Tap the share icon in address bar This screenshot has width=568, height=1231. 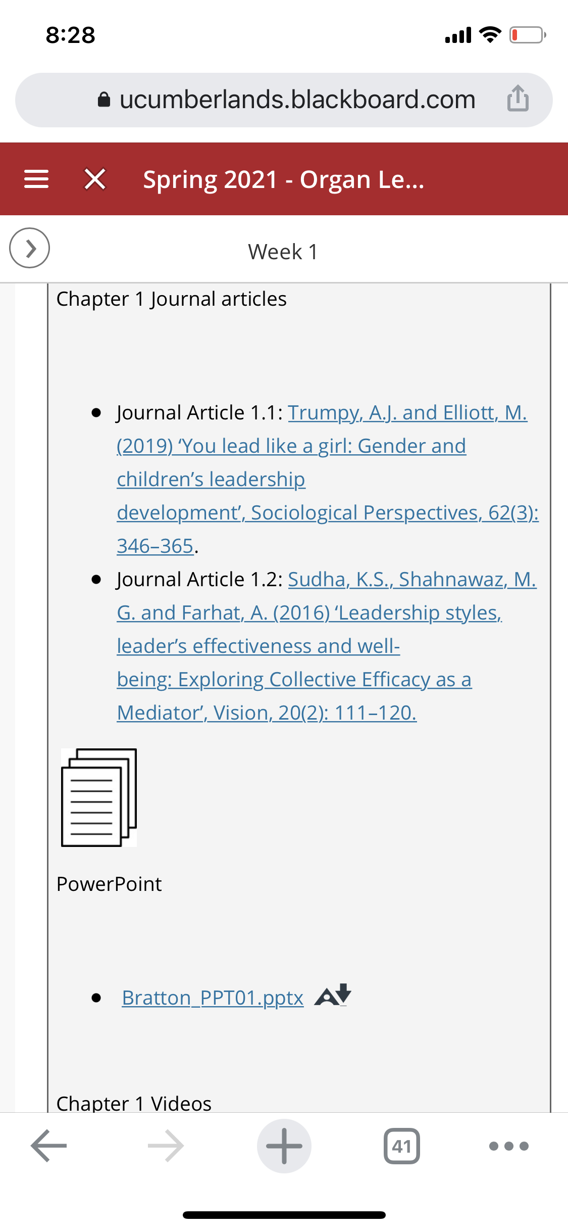pos(518,98)
